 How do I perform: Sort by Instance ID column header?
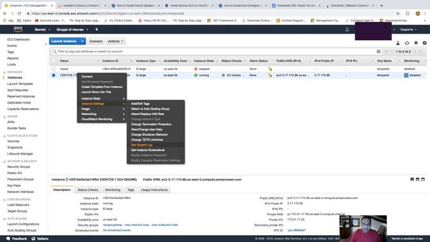(x=110, y=61)
